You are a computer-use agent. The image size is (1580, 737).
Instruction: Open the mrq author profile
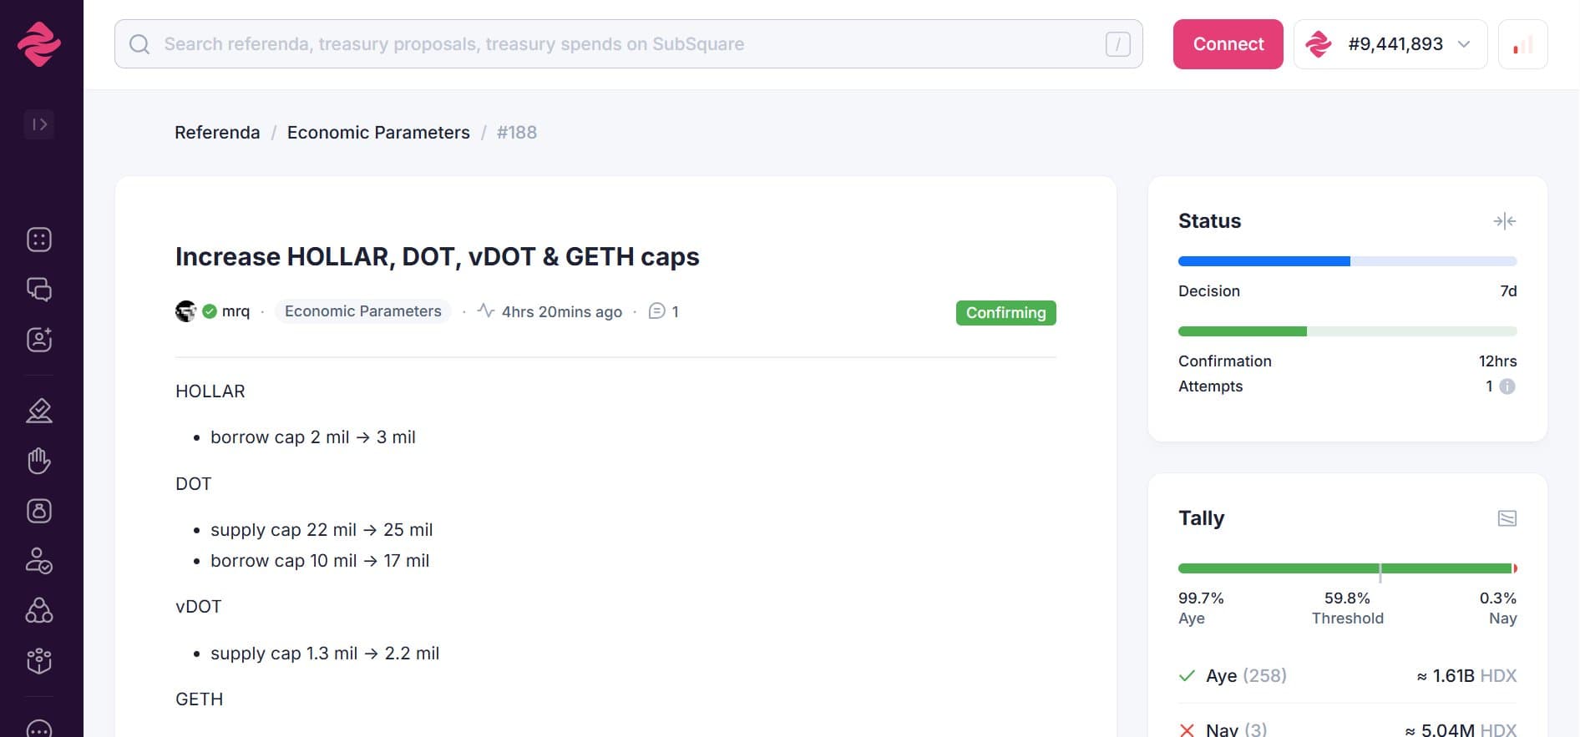pos(235,311)
